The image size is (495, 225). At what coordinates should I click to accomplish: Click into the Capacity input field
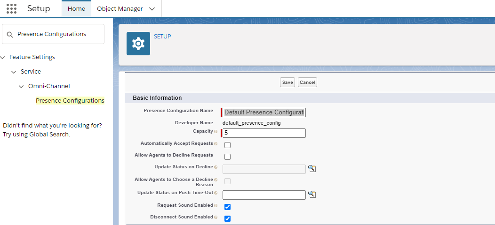coord(264,133)
